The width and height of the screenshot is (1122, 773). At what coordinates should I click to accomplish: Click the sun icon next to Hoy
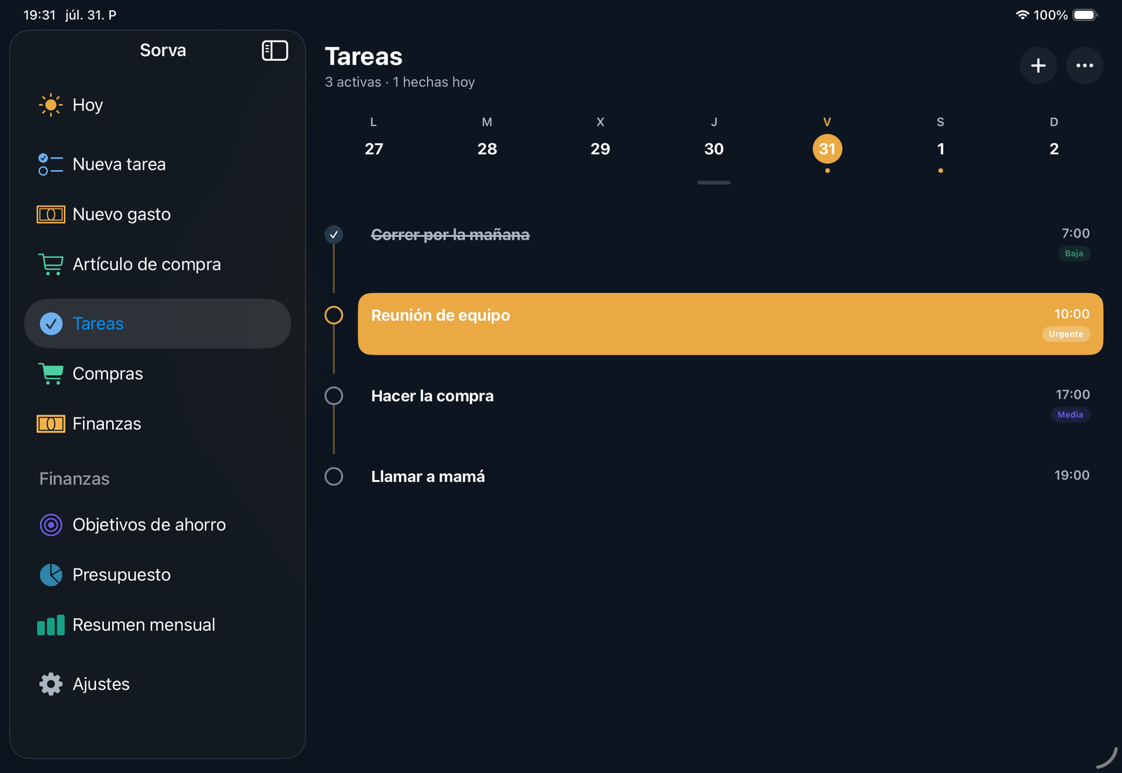pyautogui.click(x=50, y=105)
